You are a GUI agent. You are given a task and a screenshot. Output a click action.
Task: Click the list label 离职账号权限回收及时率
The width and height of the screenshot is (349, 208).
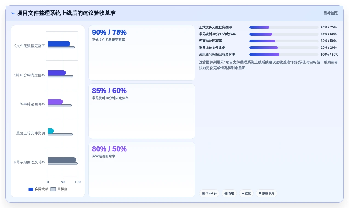217,54
